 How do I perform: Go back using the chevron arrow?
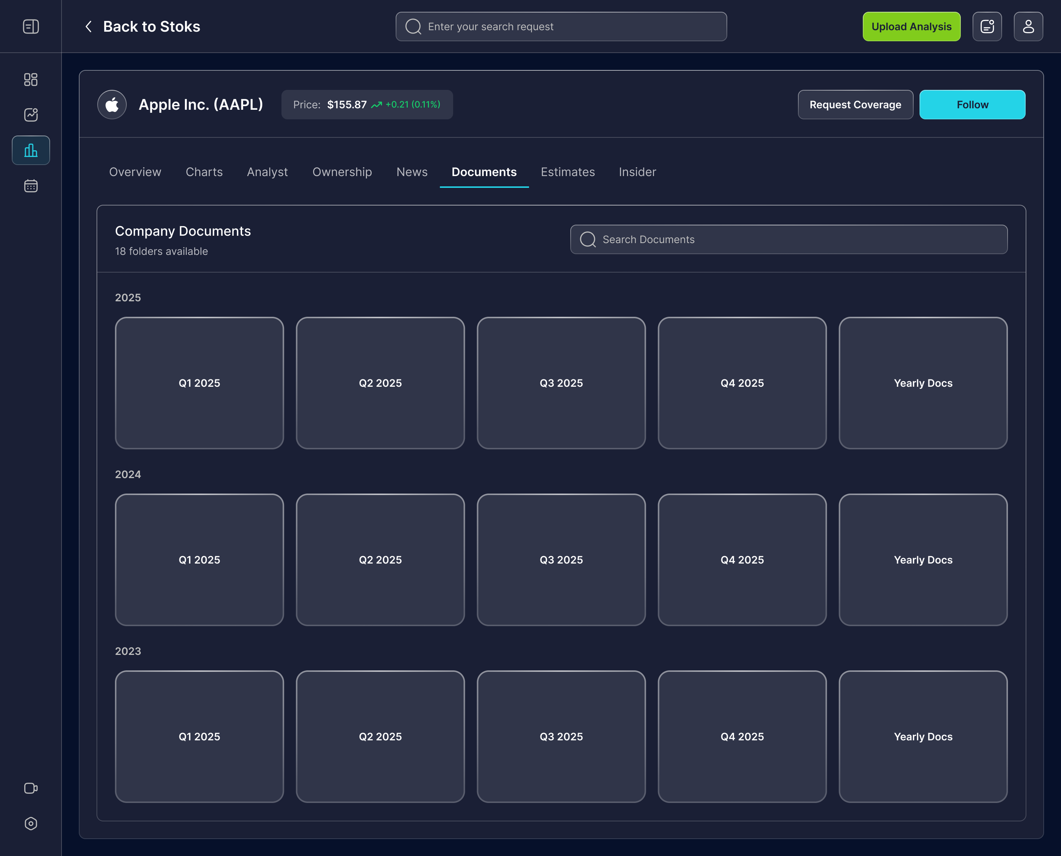89,27
